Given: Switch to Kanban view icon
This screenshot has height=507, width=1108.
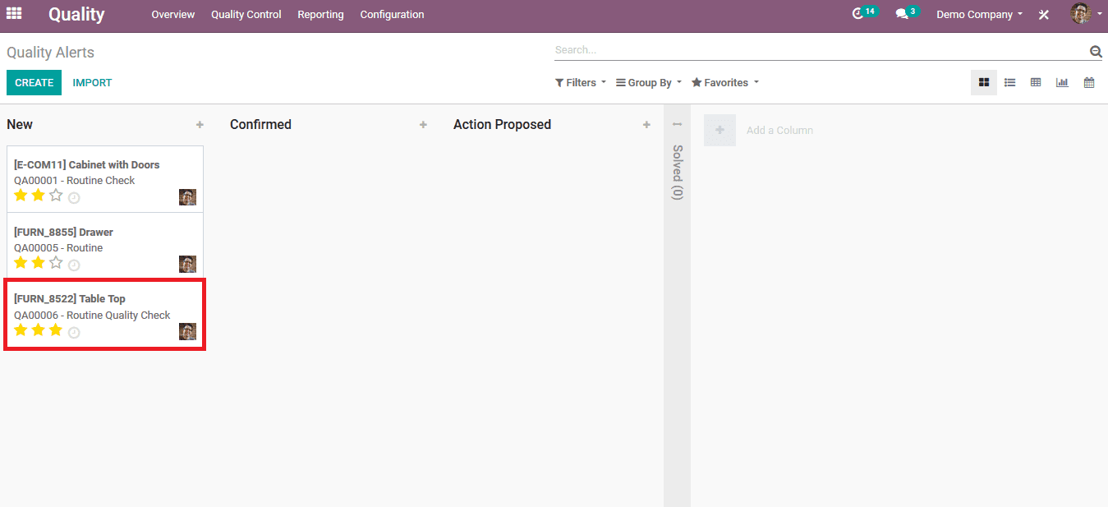Looking at the screenshot, I should [984, 82].
